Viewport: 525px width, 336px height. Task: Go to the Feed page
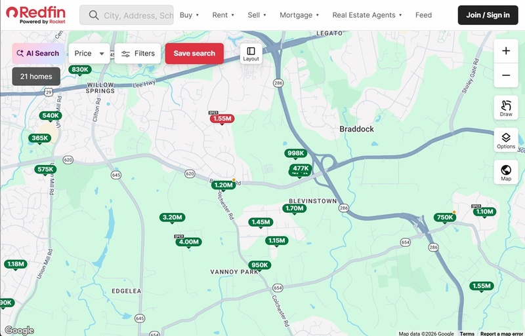pyautogui.click(x=423, y=15)
